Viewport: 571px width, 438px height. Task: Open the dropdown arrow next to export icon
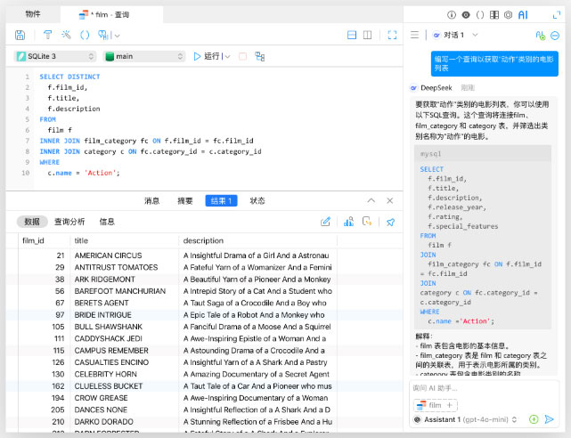[x=118, y=36]
